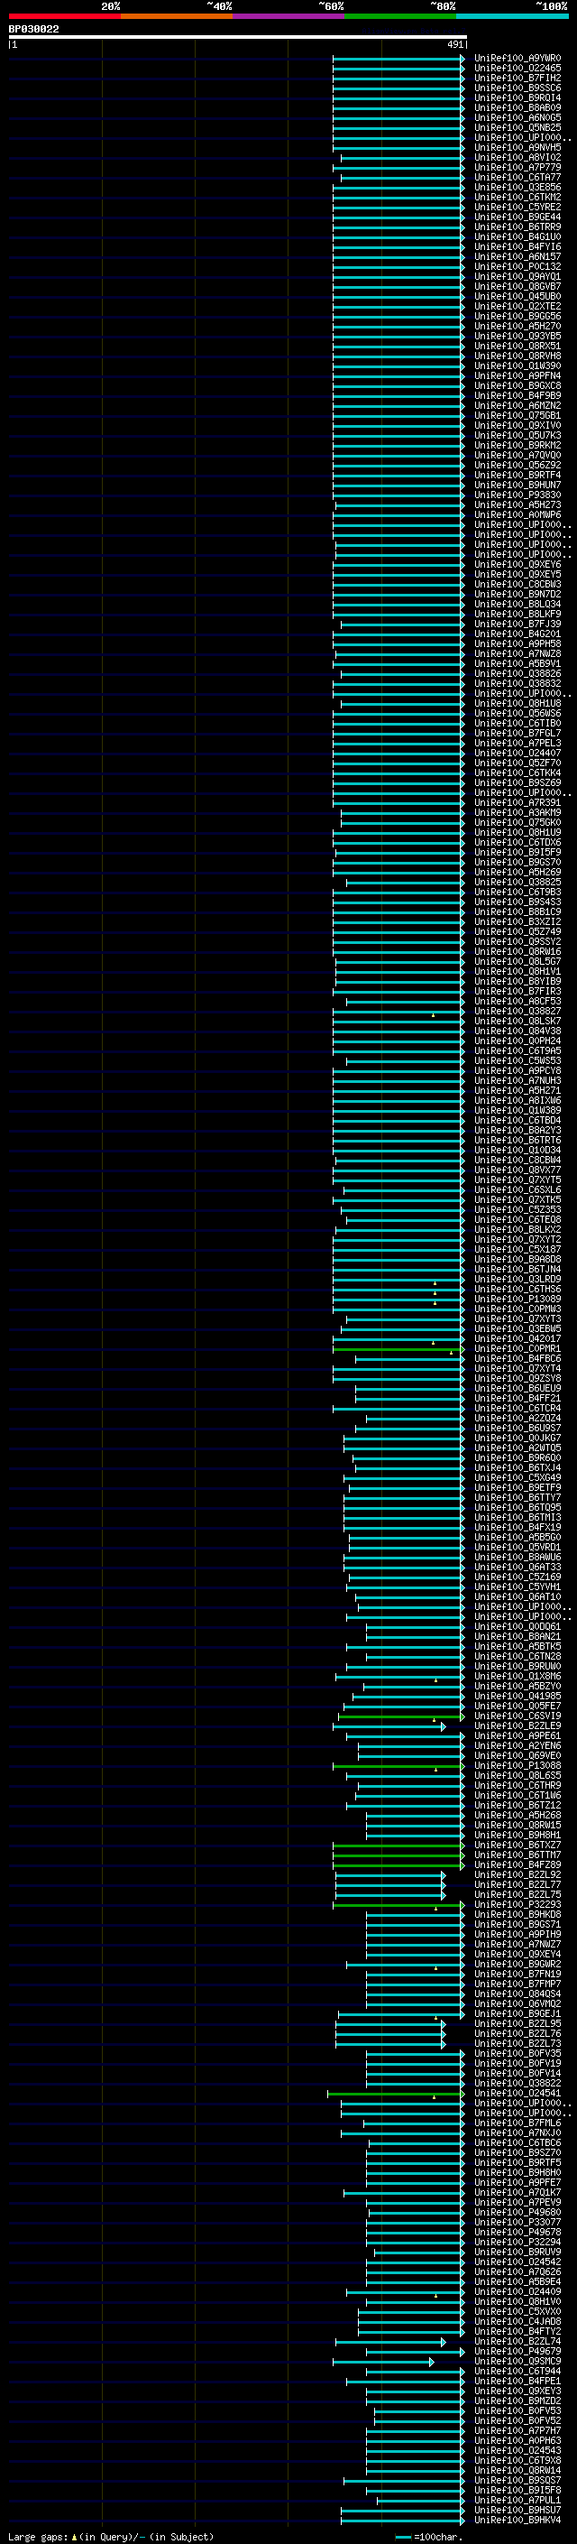Select hit UniRef100_B6TRR9
Screen dimensions: 577x2544
tap(517, 227)
